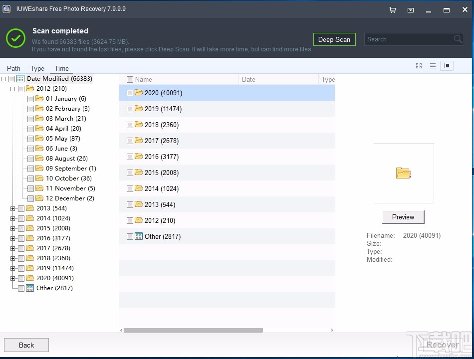Click the Recover button
The height and width of the screenshot is (359, 474).
[443, 345]
